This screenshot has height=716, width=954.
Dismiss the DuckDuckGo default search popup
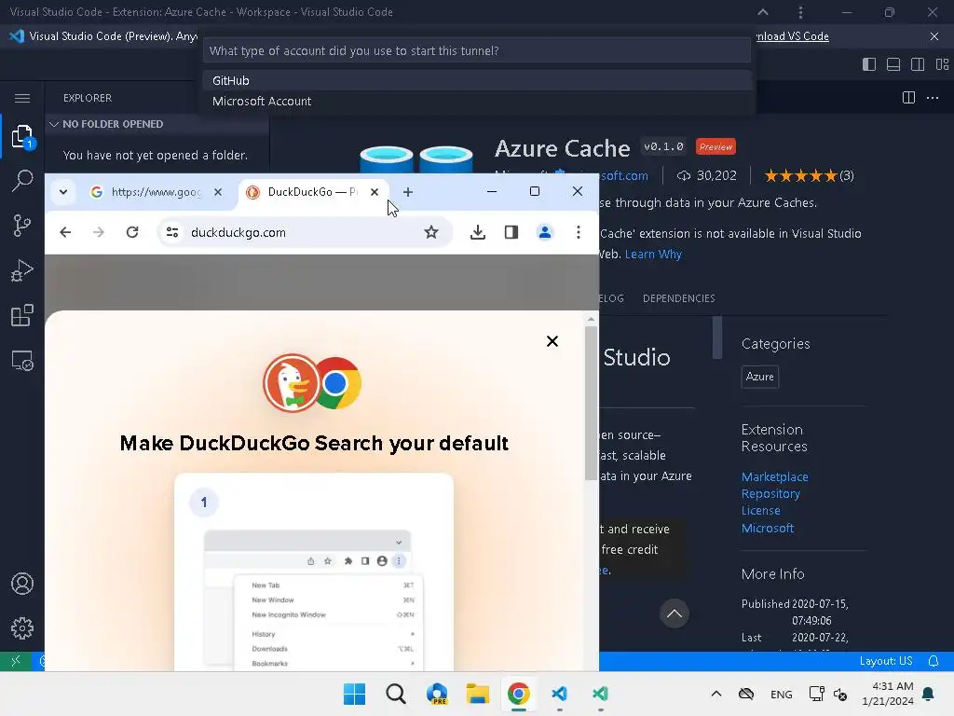tap(552, 341)
